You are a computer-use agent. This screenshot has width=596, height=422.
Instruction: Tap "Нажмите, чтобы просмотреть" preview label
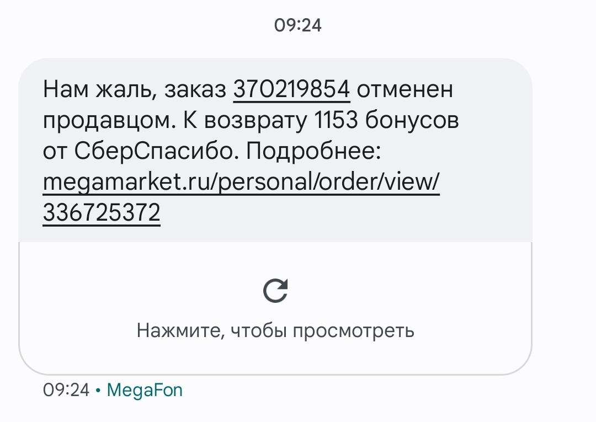coord(275,330)
